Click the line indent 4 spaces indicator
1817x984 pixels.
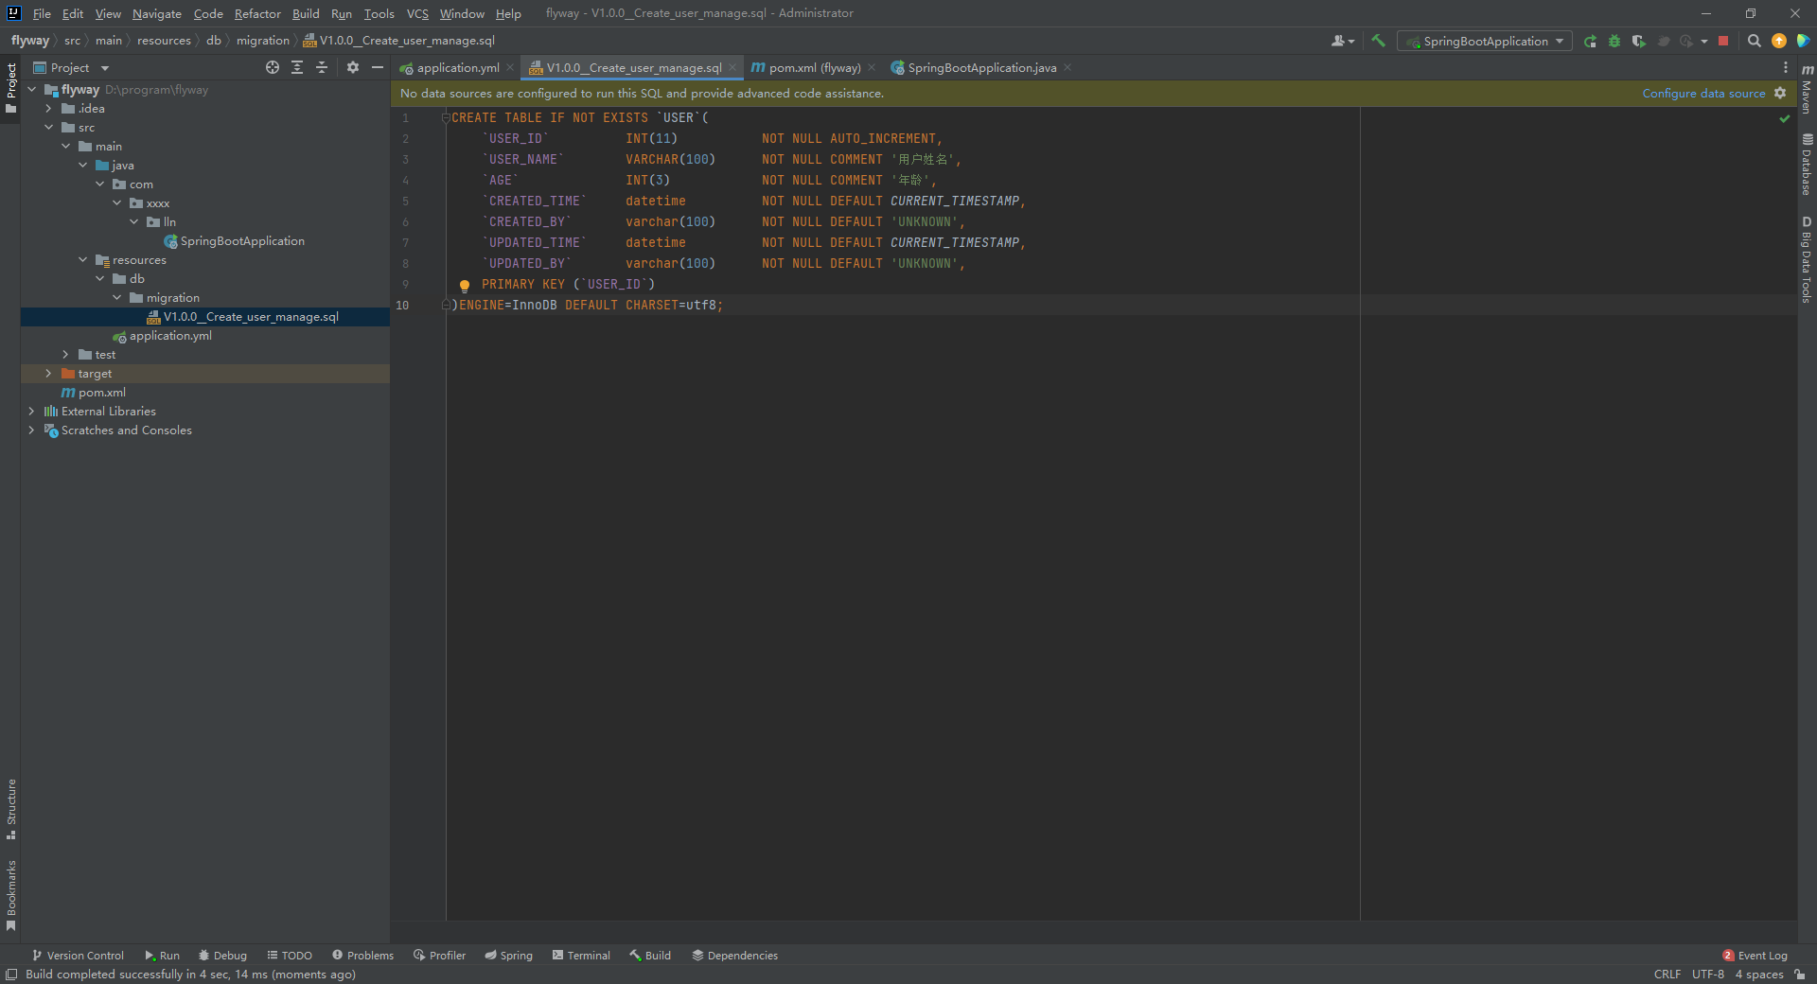pyautogui.click(x=1757, y=974)
